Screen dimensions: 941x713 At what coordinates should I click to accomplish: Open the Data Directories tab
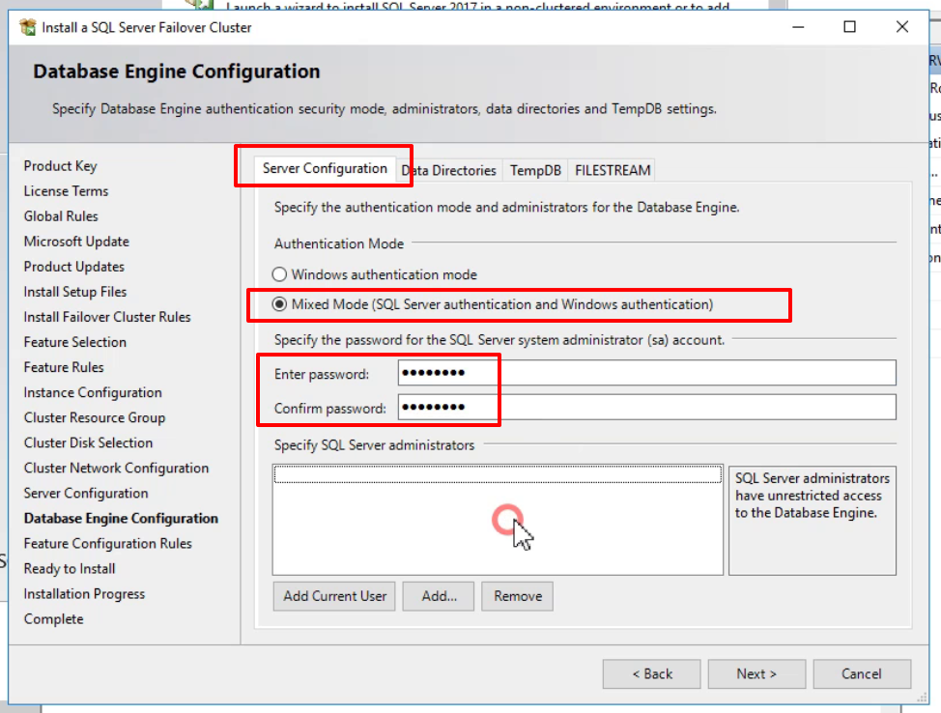(449, 170)
